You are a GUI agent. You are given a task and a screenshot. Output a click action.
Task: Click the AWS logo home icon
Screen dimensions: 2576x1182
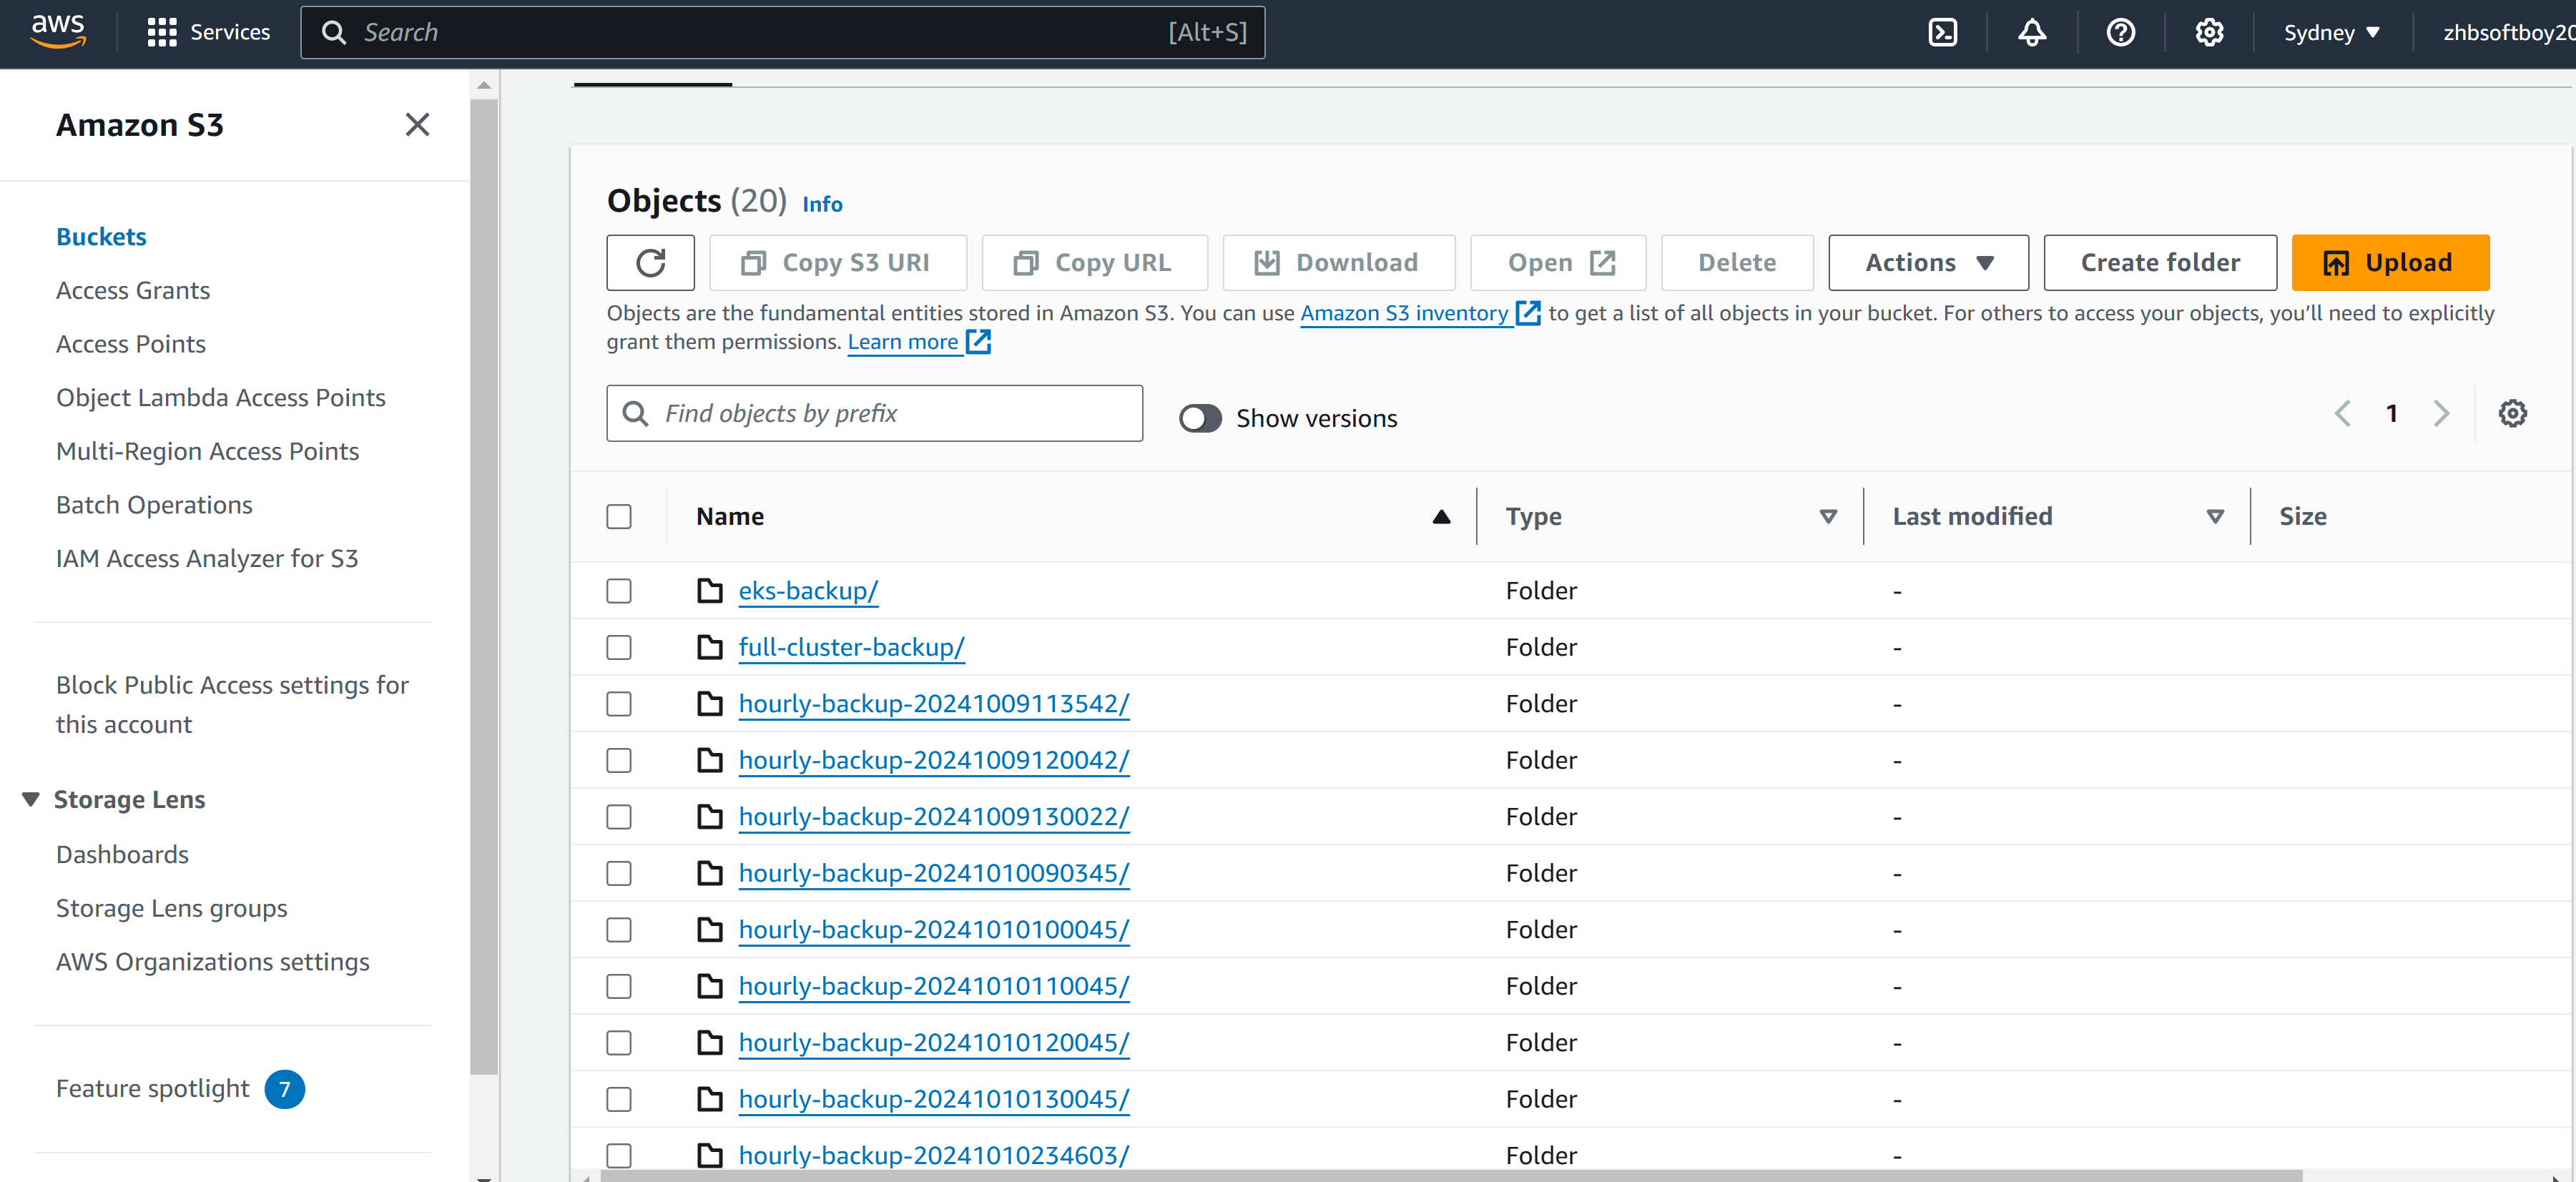click(59, 32)
